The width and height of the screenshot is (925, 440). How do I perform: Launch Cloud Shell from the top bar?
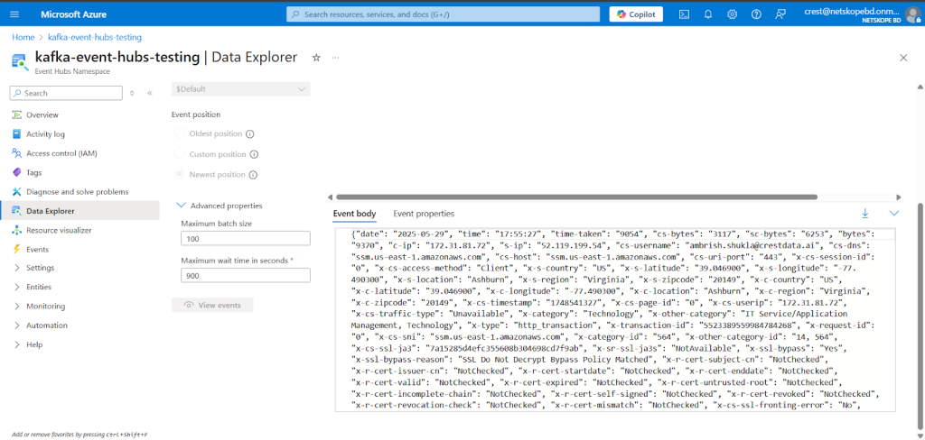[x=684, y=14]
